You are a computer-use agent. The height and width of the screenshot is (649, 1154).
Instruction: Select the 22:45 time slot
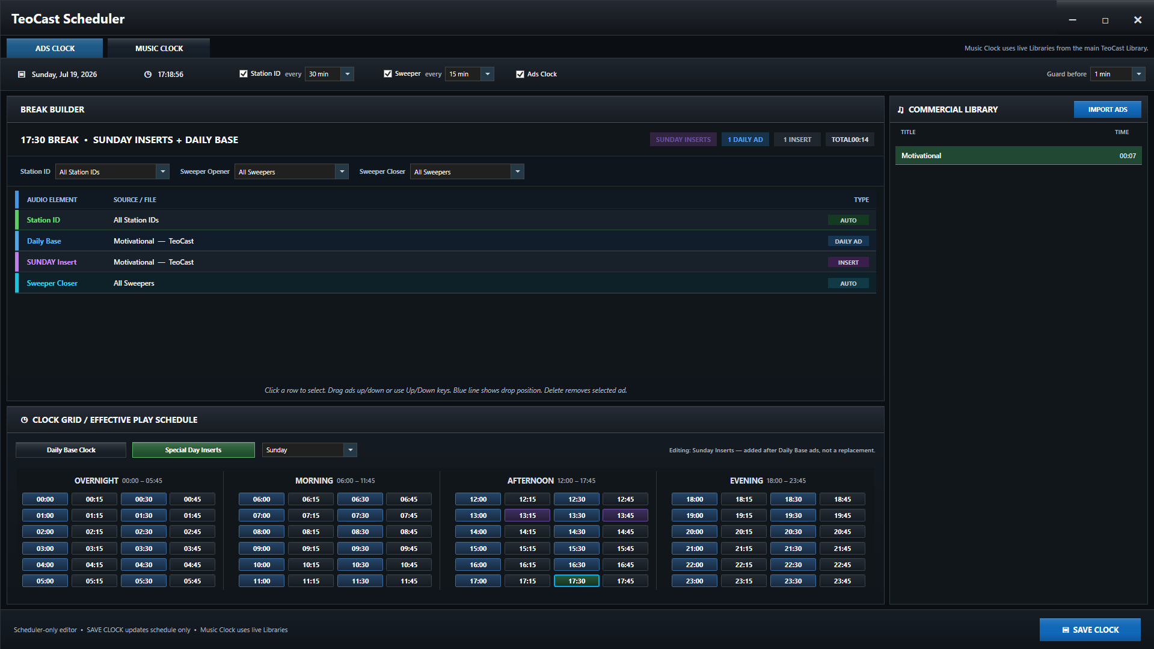pyautogui.click(x=842, y=565)
